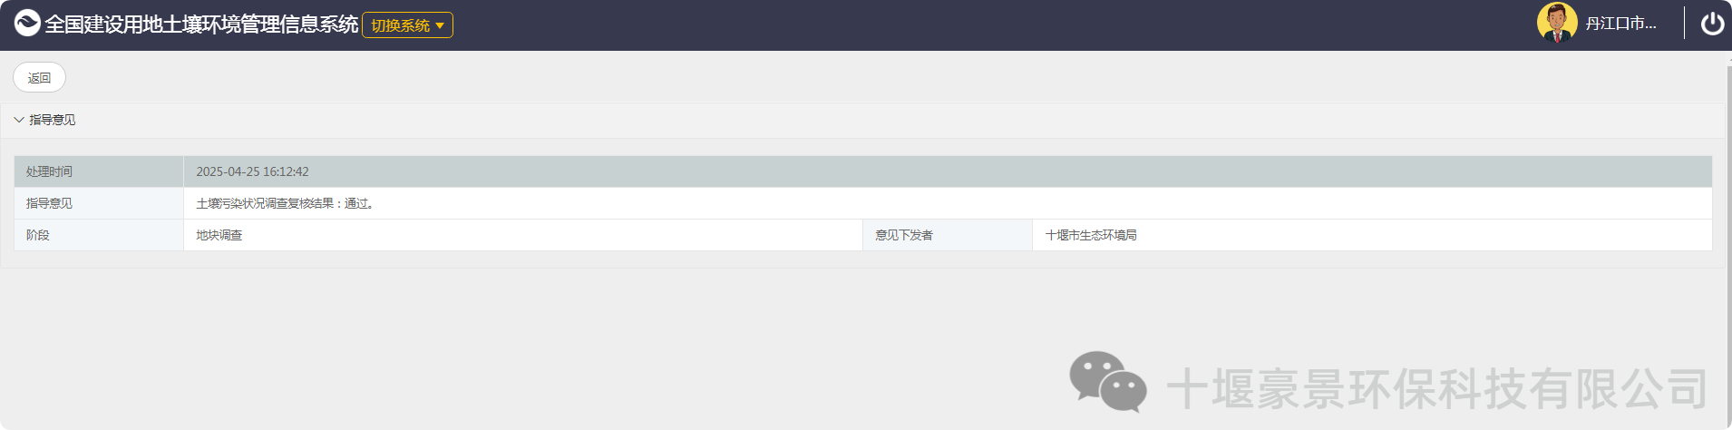This screenshot has width=1732, height=430.
Task: Click the user avatar picture
Action: tap(1556, 24)
